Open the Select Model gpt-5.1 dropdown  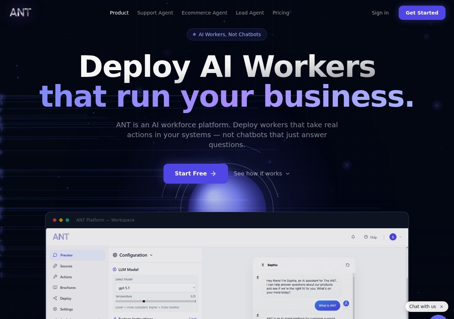point(155,288)
